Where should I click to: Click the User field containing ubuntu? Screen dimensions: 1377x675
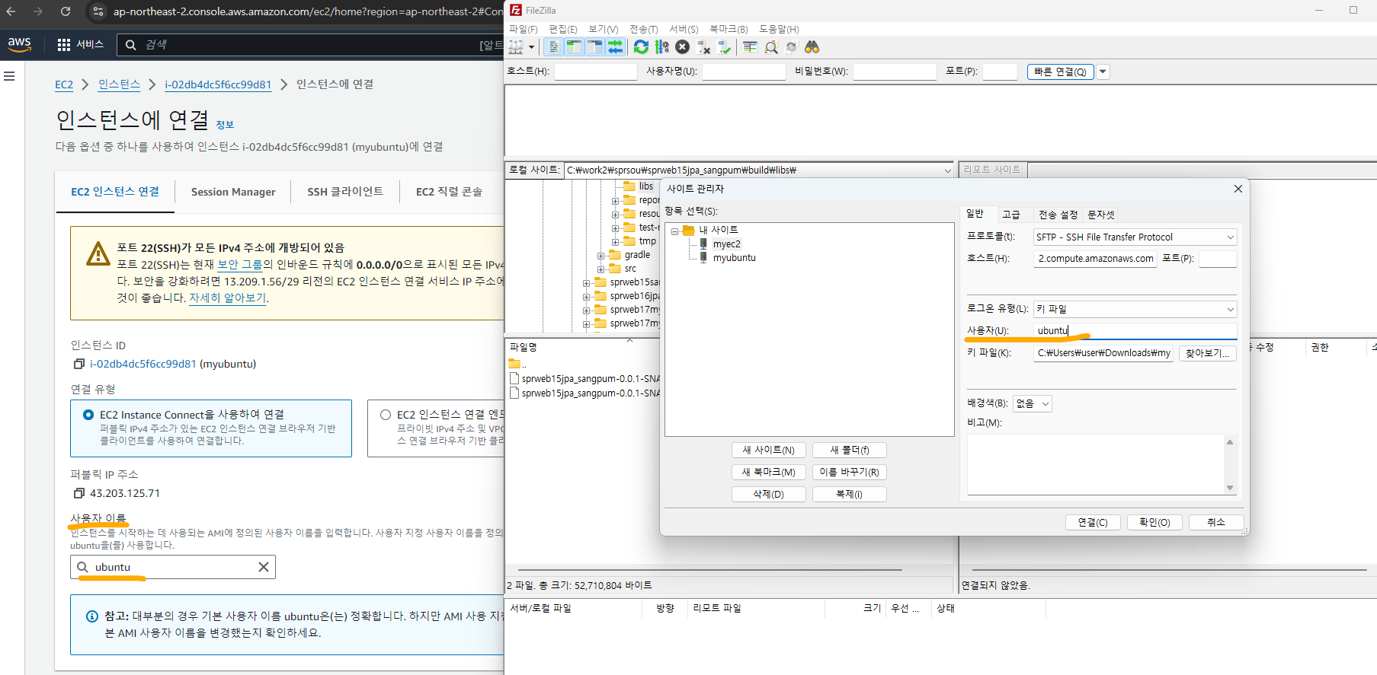point(1135,331)
